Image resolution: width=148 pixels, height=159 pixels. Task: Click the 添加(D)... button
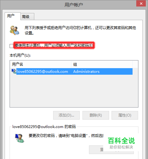[x=66, y=115]
